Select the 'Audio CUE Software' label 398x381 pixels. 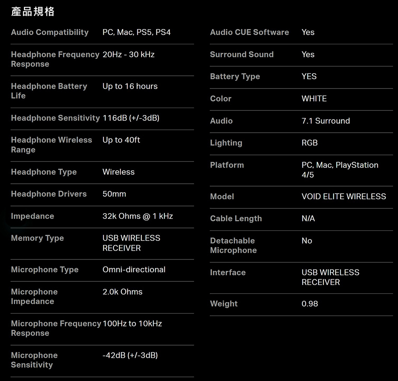(x=250, y=32)
